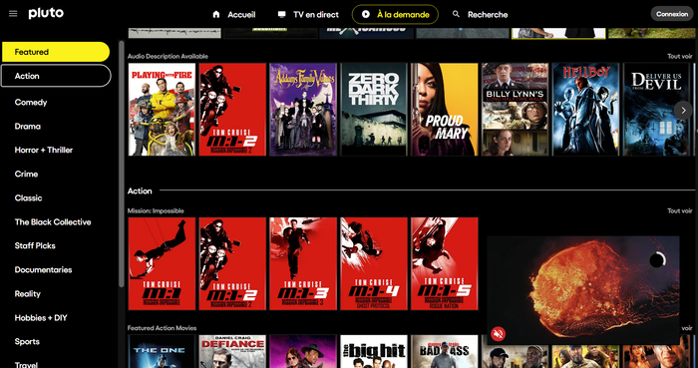Open Documentaries category
The width and height of the screenshot is (698, 368).
(43, 269)
